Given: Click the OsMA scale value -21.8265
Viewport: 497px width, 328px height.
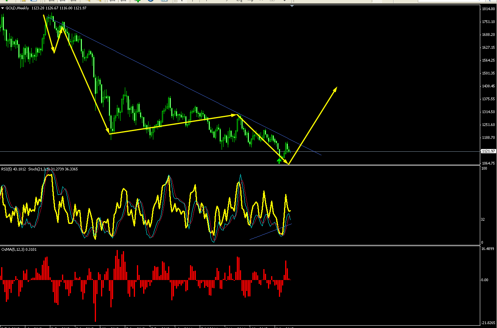Looking at the screenshot, I should 488,323.
